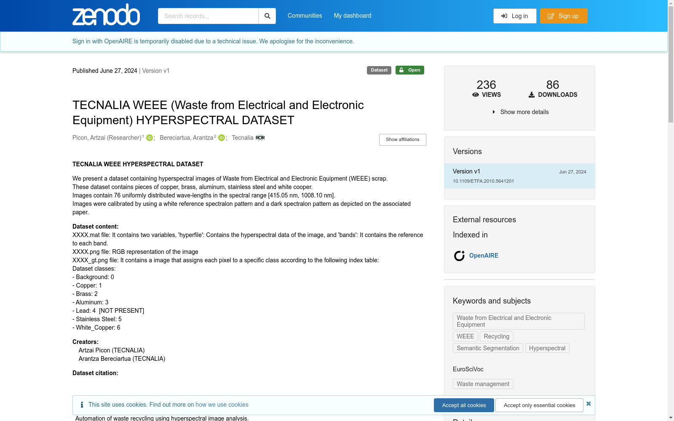Click the Hyperspectral keyword tag
Viewport: 674px width, 421px height.
coord(547,348)
